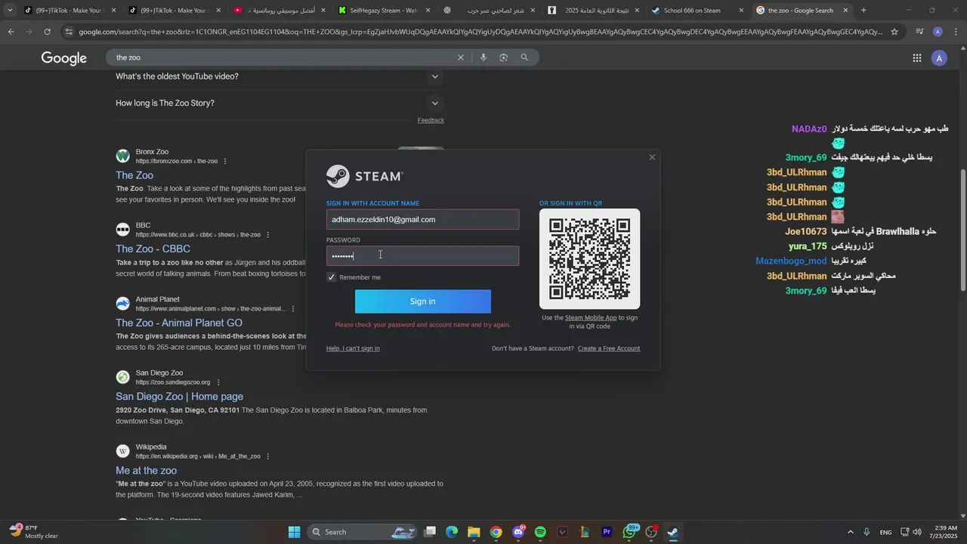The height and width of the screenshot is (544, 967).
Task: Open more options for BBC result
Action: pos(267,235)
